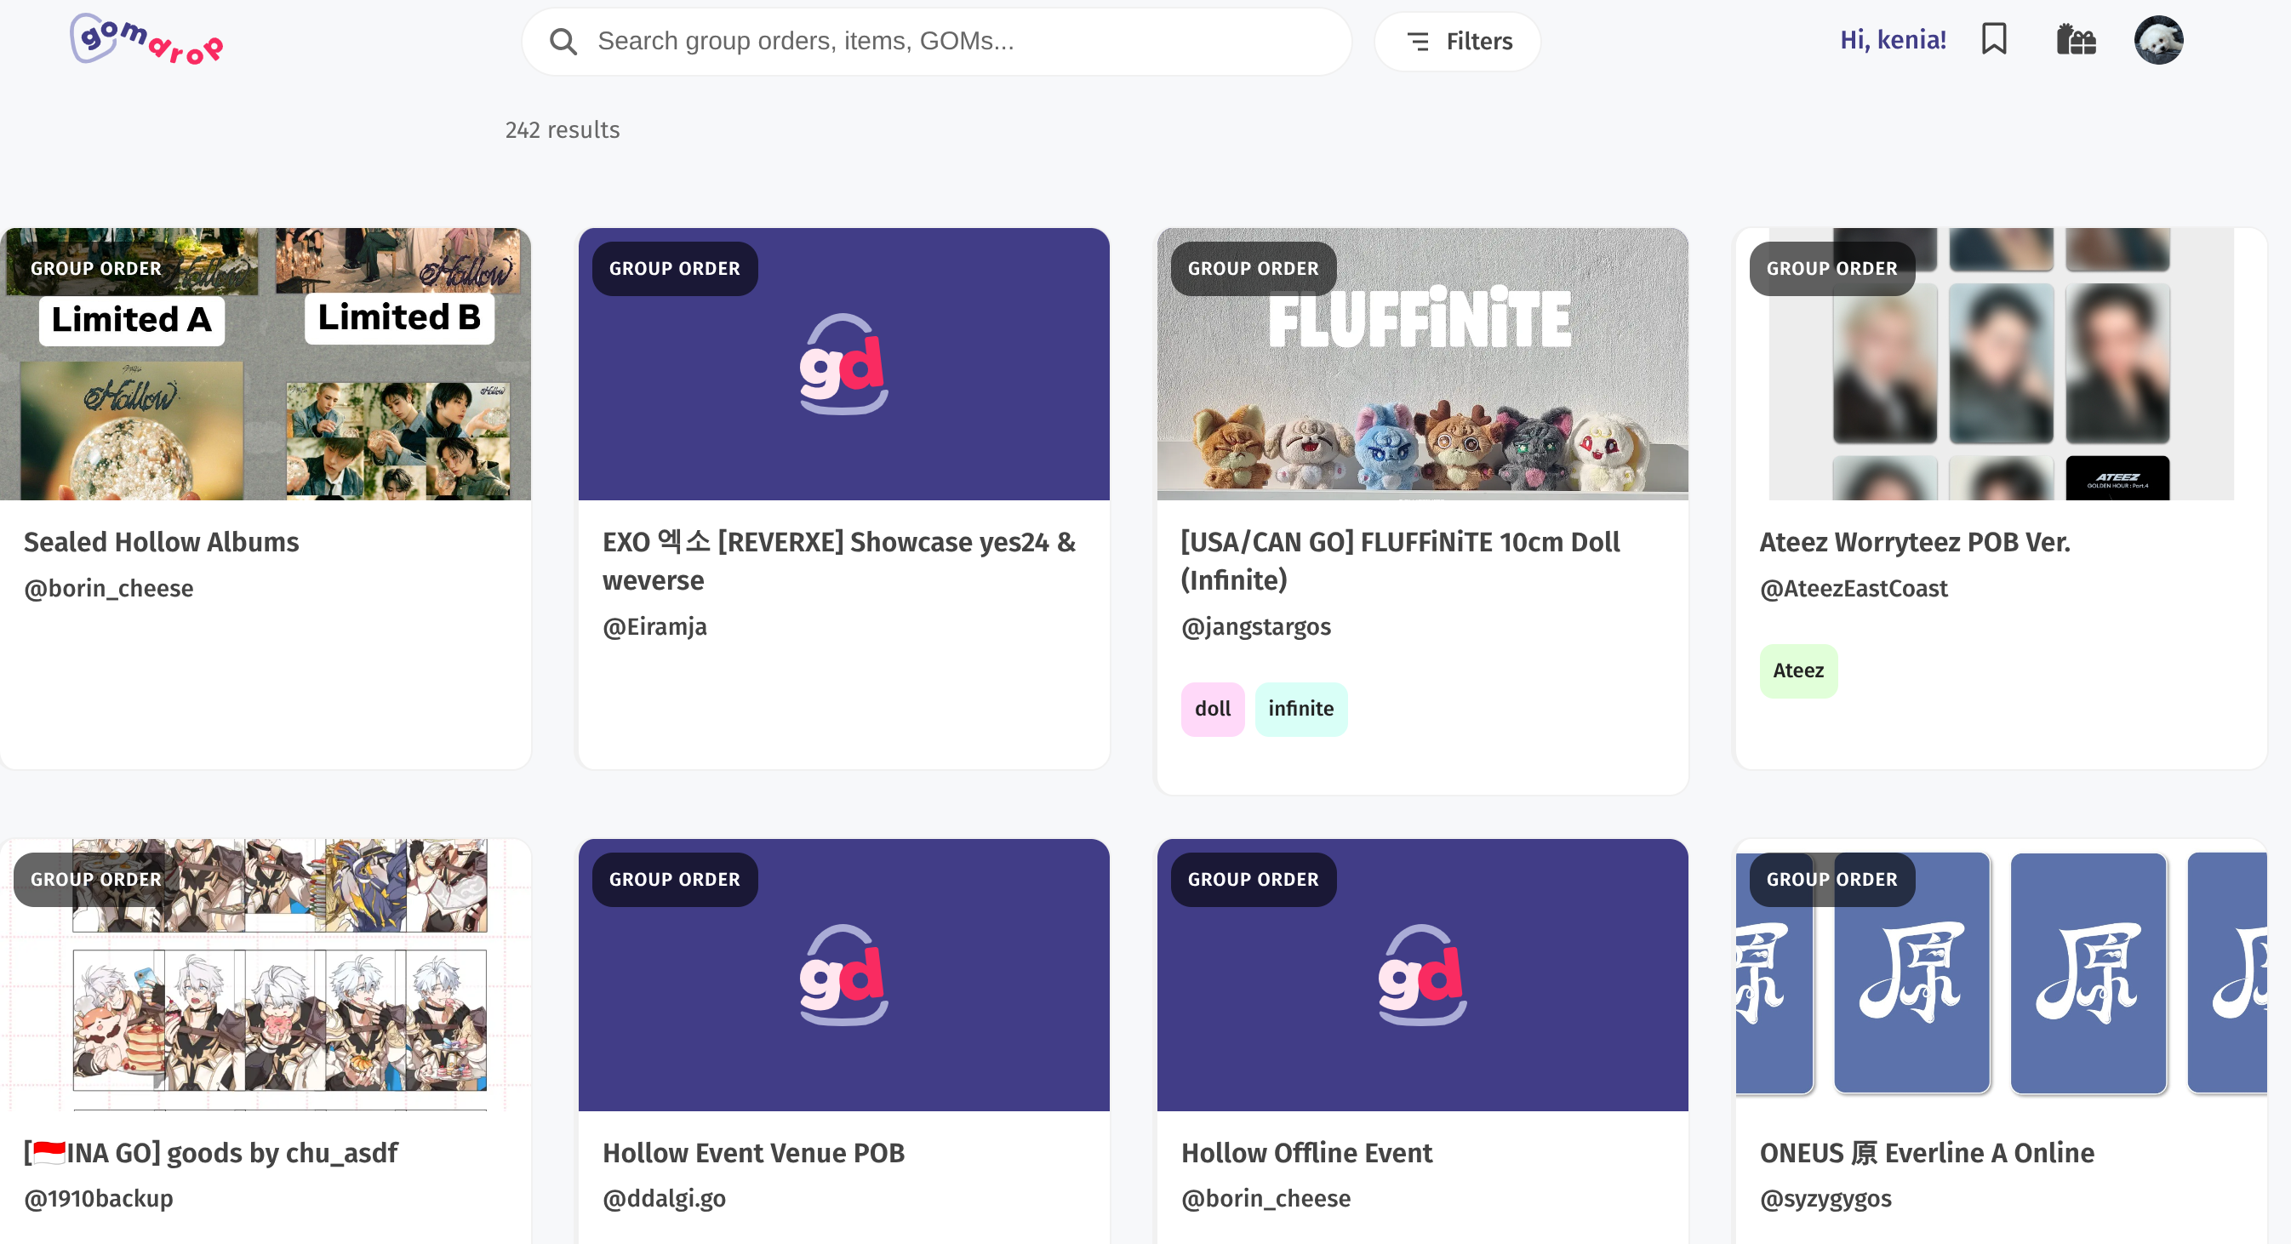Open the Ateez Worryteez POB Ver. title
Viewport: 2291px width, 1244px height.
(1914, 541)
